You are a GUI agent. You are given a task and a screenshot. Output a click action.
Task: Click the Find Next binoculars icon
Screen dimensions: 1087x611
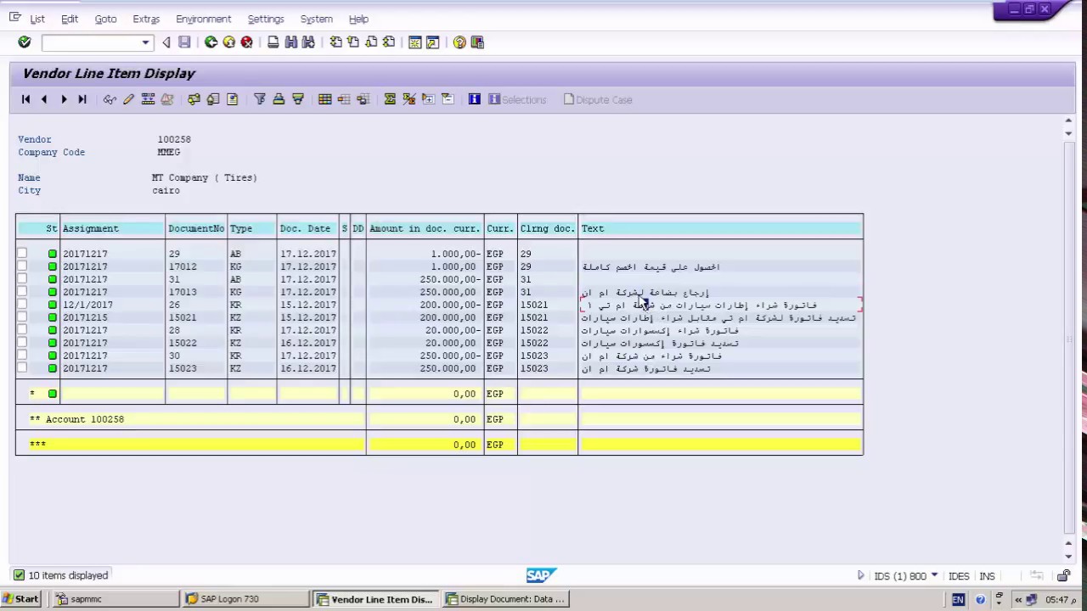click(x=308, y=42)
